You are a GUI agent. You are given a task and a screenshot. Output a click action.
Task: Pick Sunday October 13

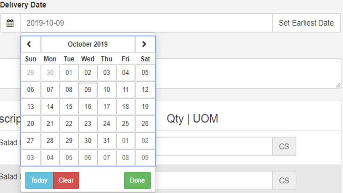(31, 107)
